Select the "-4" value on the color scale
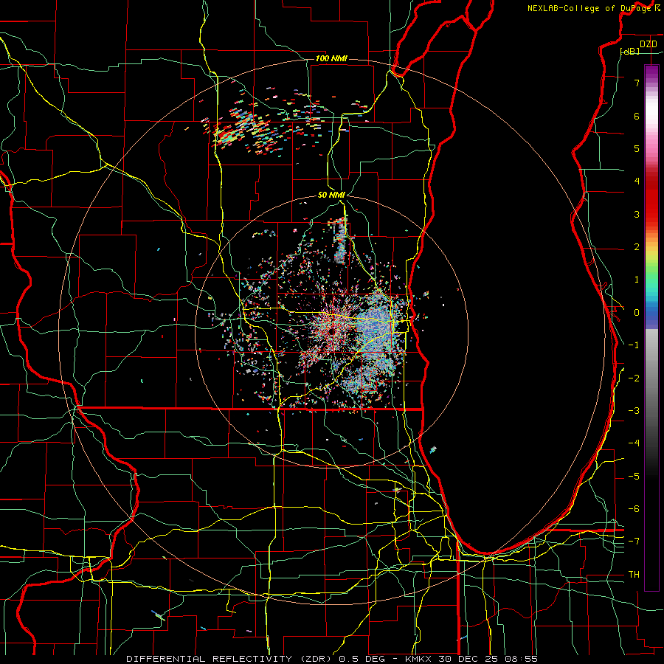 [634, 443]
